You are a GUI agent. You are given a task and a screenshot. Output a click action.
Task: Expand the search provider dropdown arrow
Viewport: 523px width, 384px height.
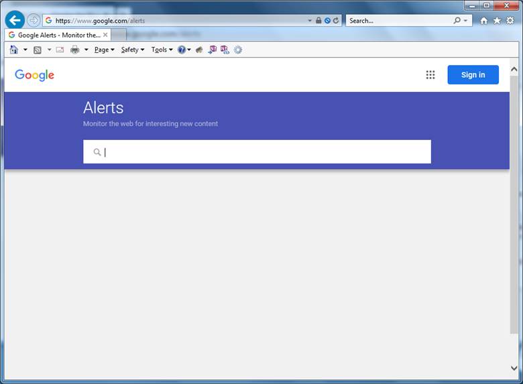465,21
